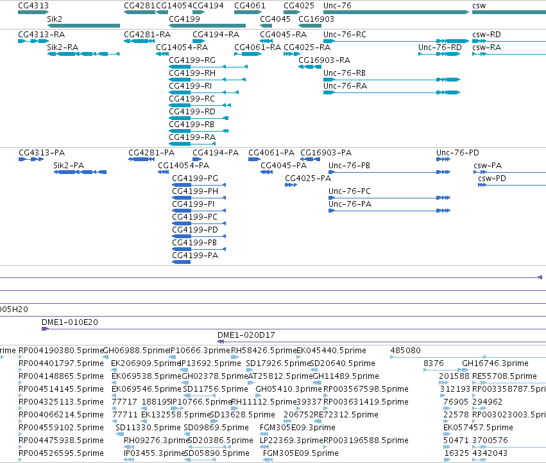Click transcript CG4281-RA
Screen dimensions: 546x463
pyautogui.click(x=139, y=41)
